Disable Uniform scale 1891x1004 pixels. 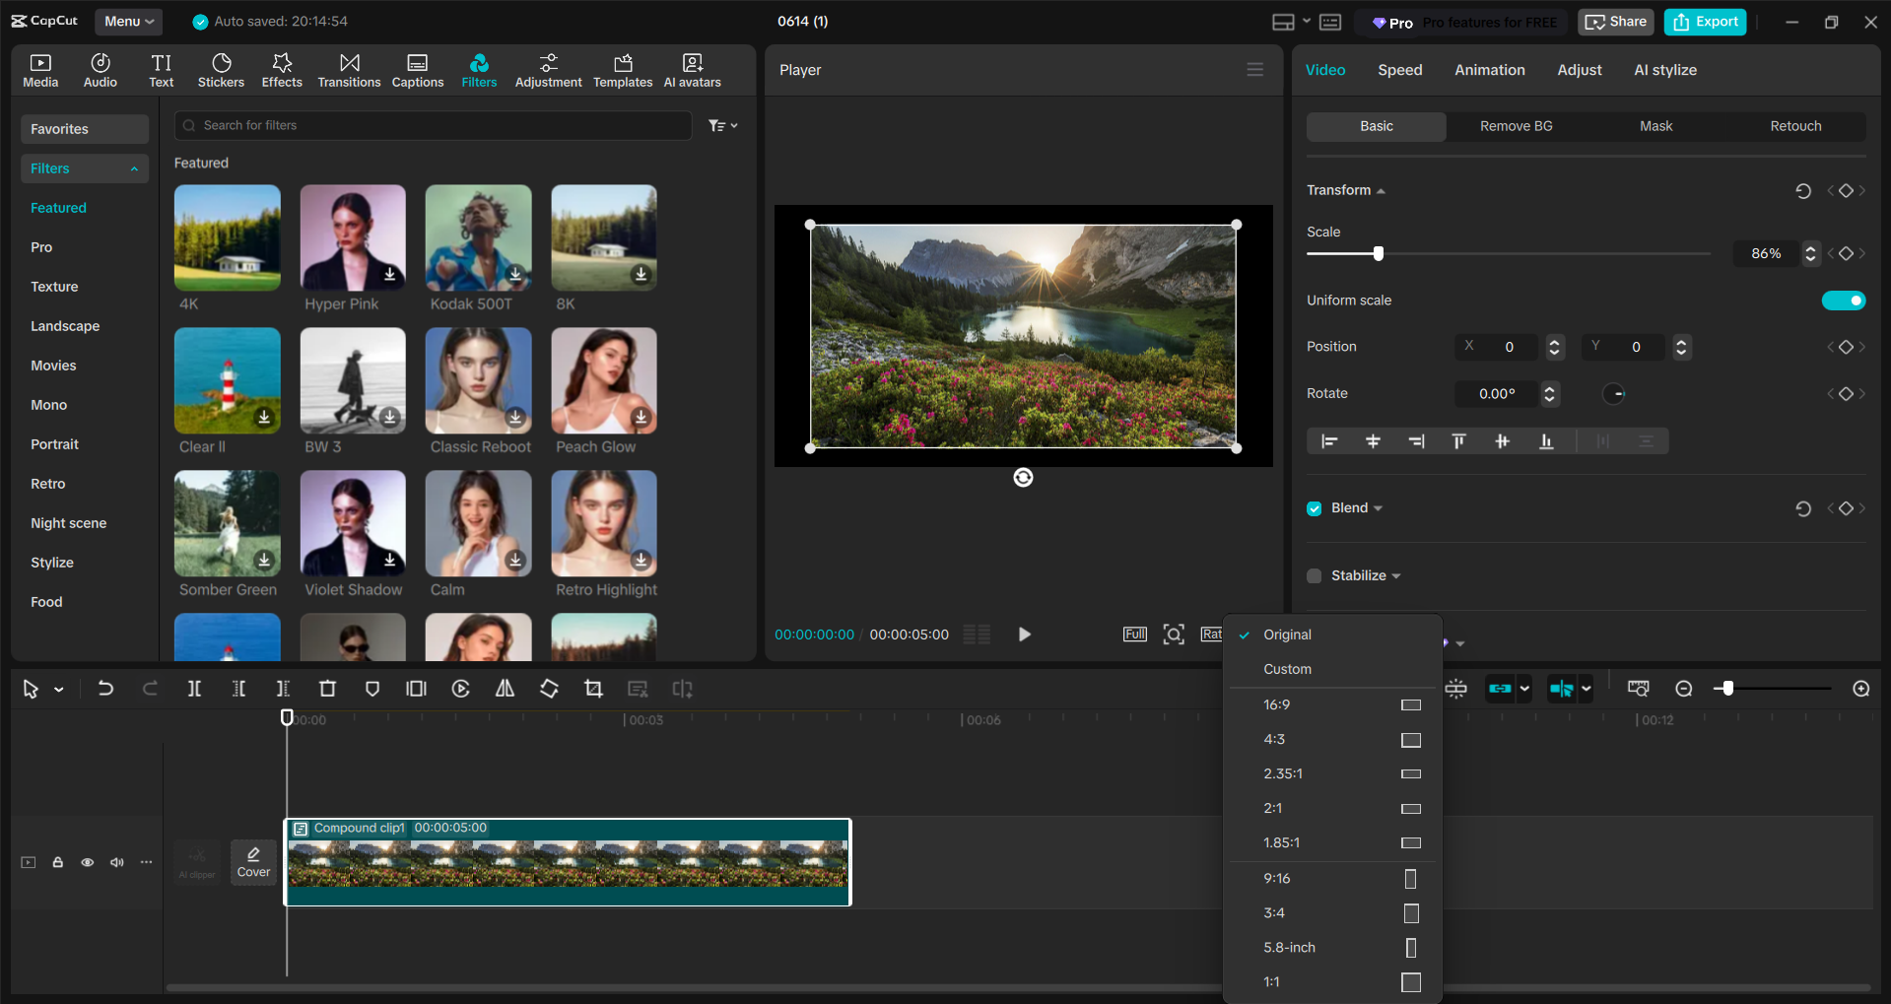click(x=1844, y=301)
